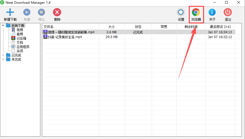Click MP4 icon of 微博 file

pos(45,32)
